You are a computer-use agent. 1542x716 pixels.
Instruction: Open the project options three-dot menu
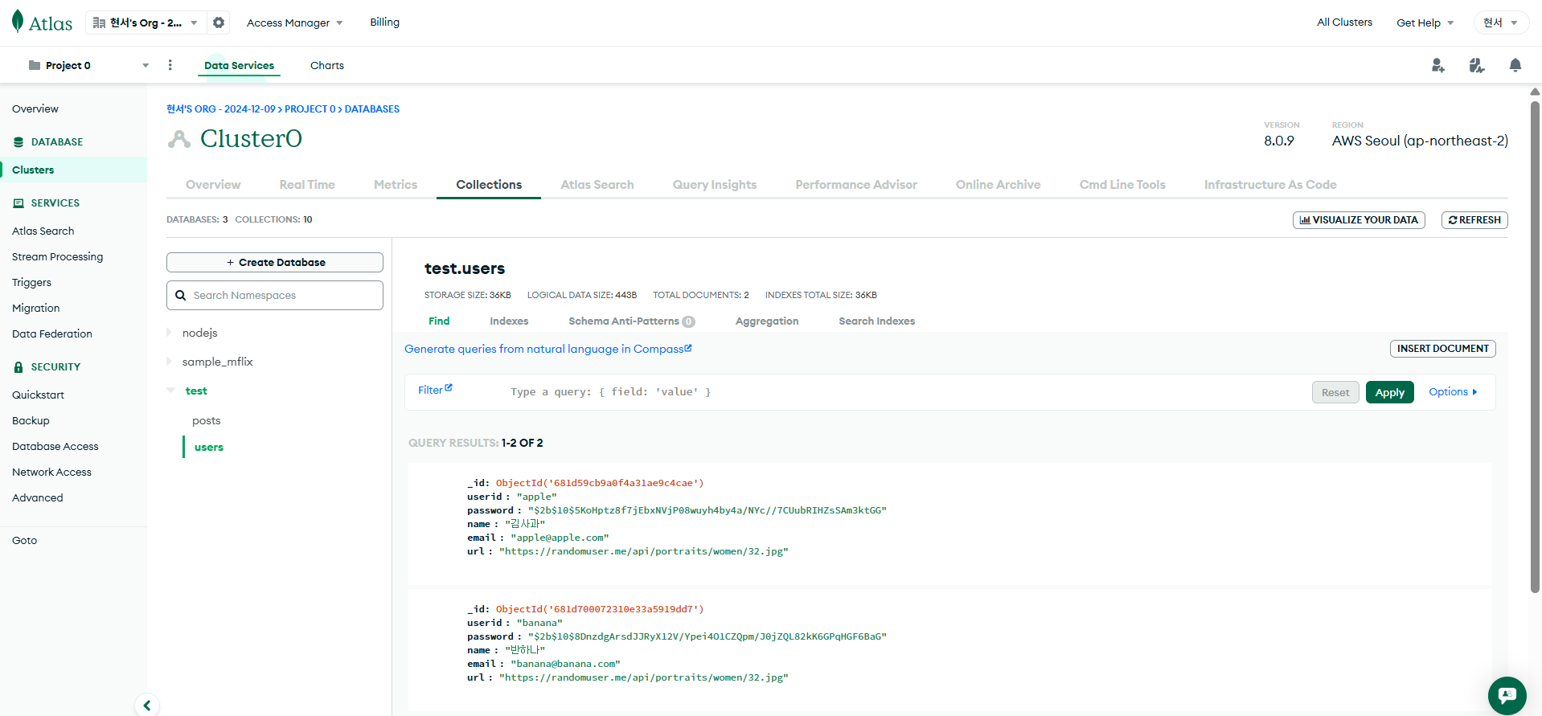pyautogui.click(x=170, y=65)
